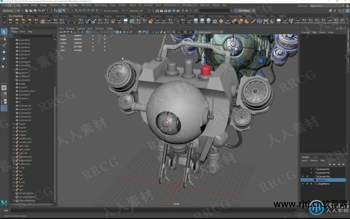Screen dimensions: 350x219
Task: Open the Mesh Tools menu
Action: (x=86, y=5)
